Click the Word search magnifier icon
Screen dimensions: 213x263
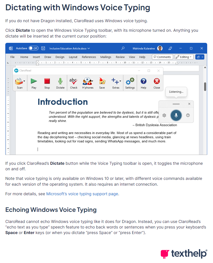[123, 48]
